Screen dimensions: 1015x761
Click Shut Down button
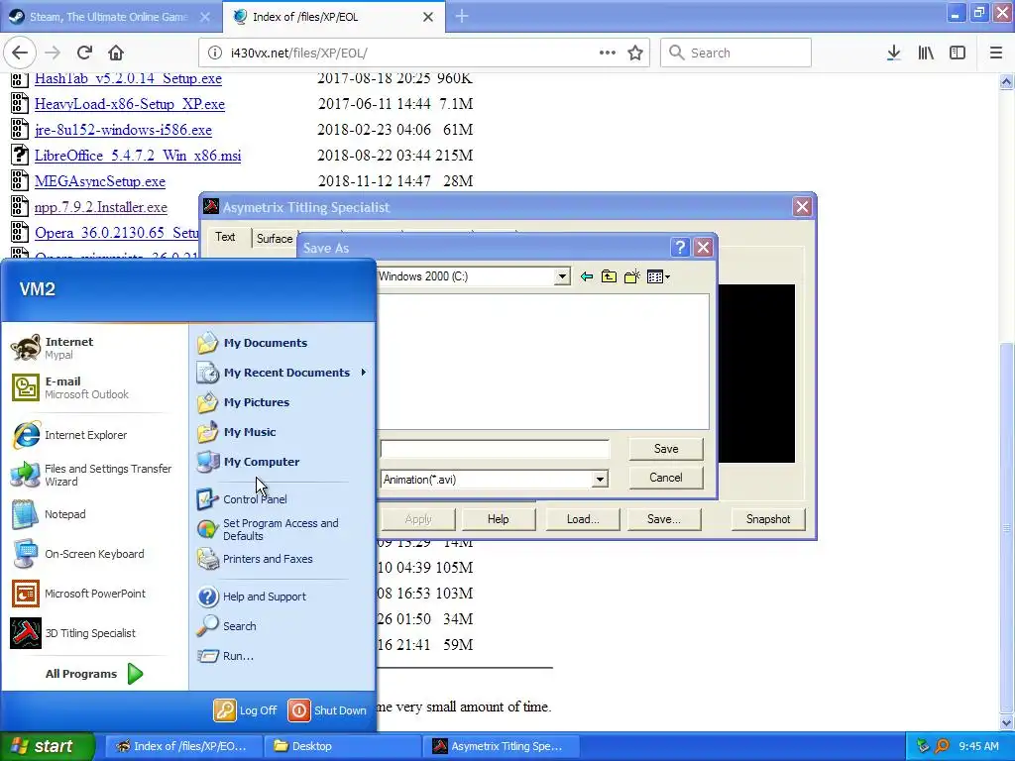click(x=327, y=710)
